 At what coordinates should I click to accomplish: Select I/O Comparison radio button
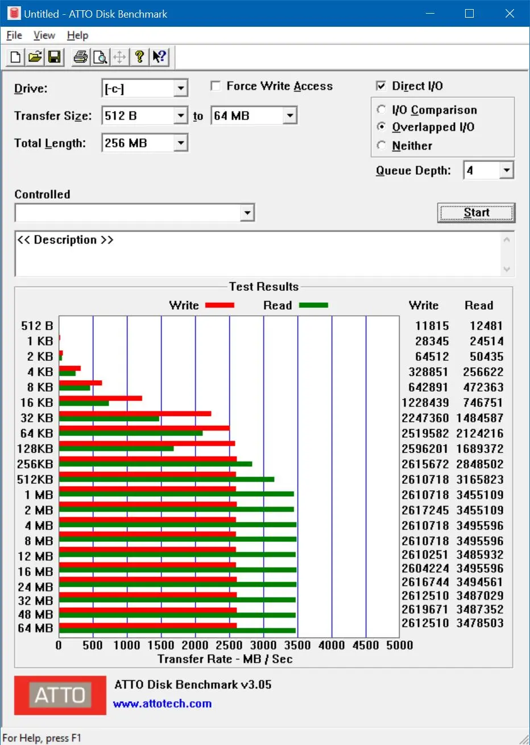pyautogui.click(x=381, y=109)
